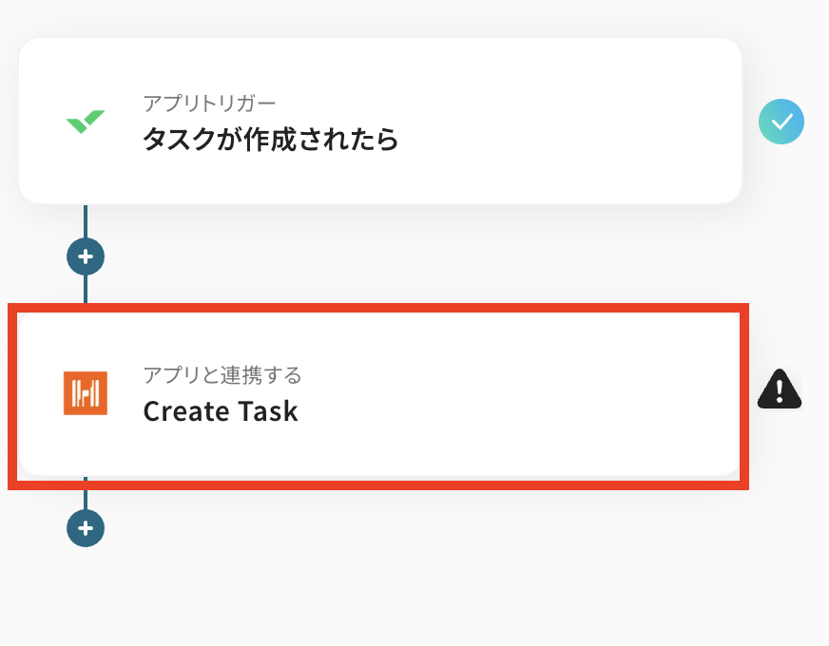
Task: Click the orange app icon on Create Task
Action: click(85, 392)
